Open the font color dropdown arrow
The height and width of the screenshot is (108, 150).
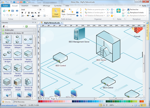point(35,16)
